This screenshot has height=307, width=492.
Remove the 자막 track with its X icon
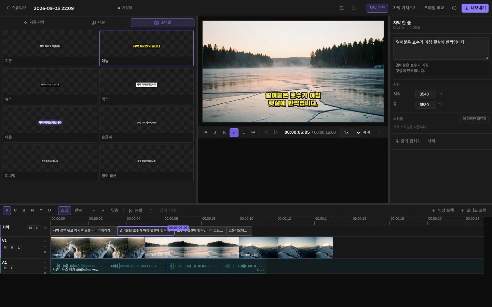45,228
